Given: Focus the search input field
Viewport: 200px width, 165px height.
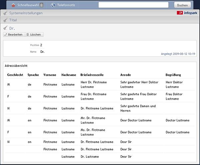Looking at the screenshot, I should point(133,5).
